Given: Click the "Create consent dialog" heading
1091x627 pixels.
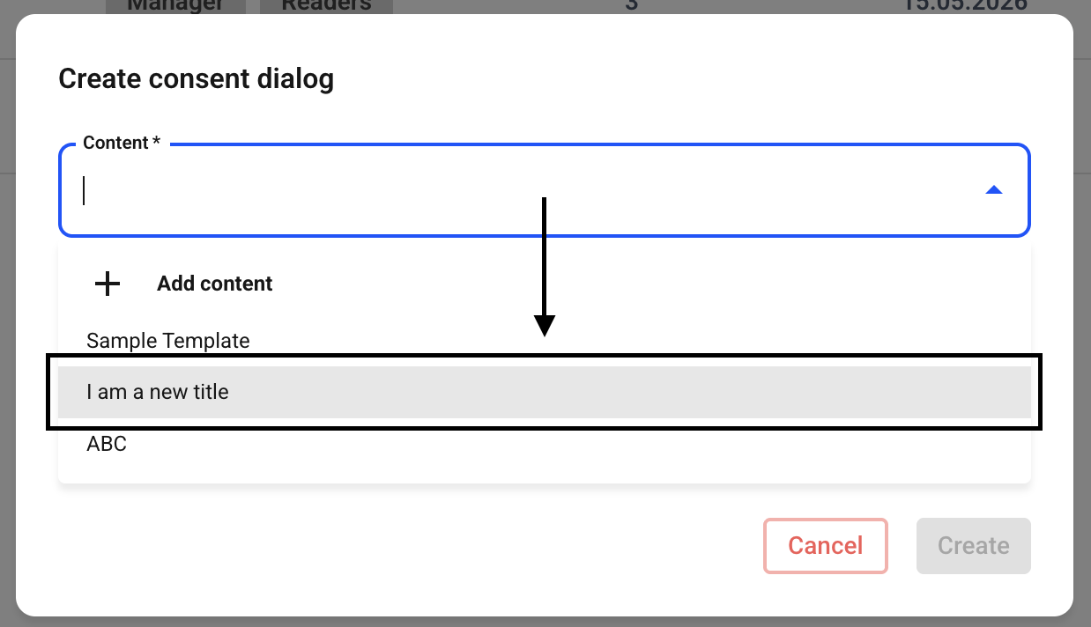Looking at the screenshot, I should [196, 79].
